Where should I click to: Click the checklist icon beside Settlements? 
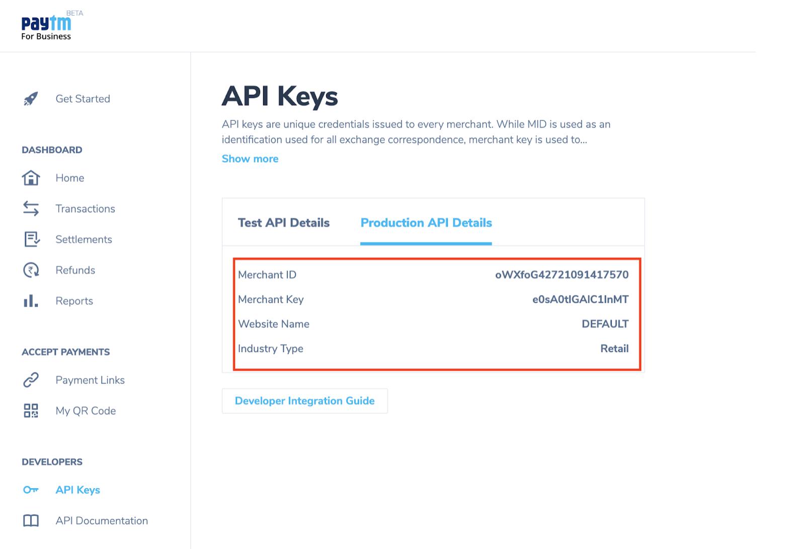point(32,239)
